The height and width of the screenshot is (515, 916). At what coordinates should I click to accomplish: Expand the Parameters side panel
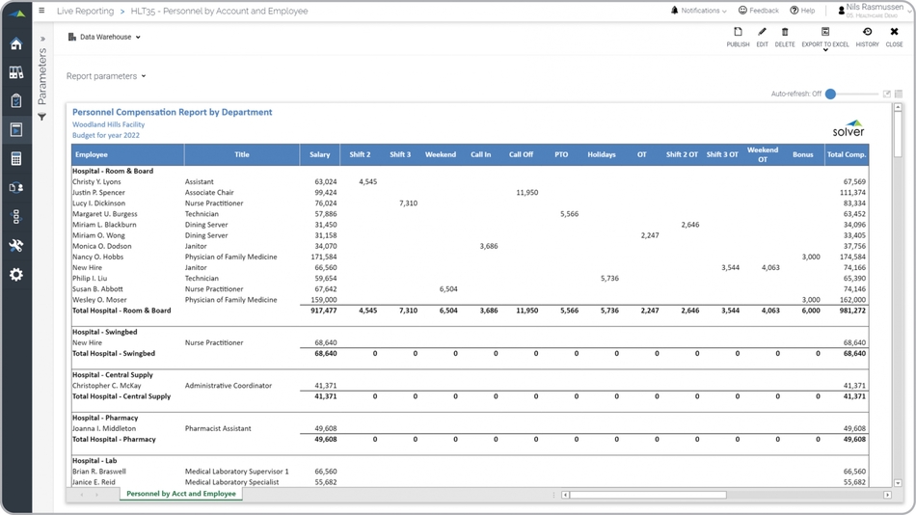coord(42,40)
